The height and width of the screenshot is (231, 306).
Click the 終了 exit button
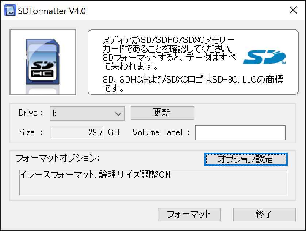tap(264, 215)
